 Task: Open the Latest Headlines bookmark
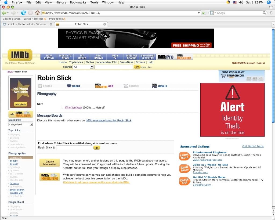pyautogui.click(x=35, y=19)
